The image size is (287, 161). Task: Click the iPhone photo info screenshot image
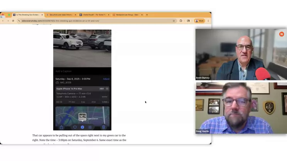coord(82,80)
